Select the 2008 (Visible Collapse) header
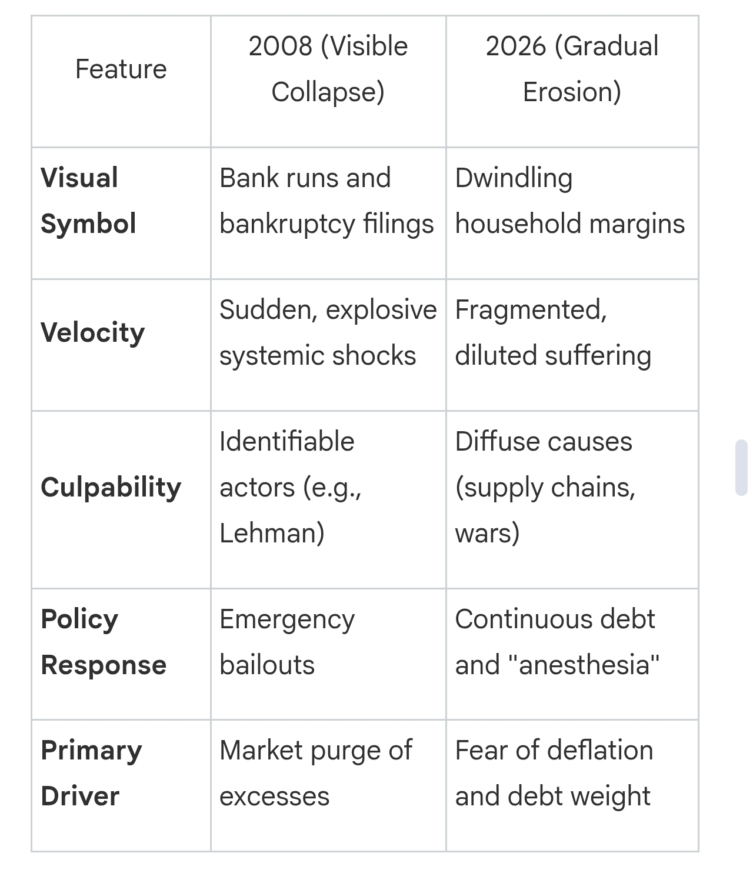Screen dimensions: 753x883 [x=328, y=69]
